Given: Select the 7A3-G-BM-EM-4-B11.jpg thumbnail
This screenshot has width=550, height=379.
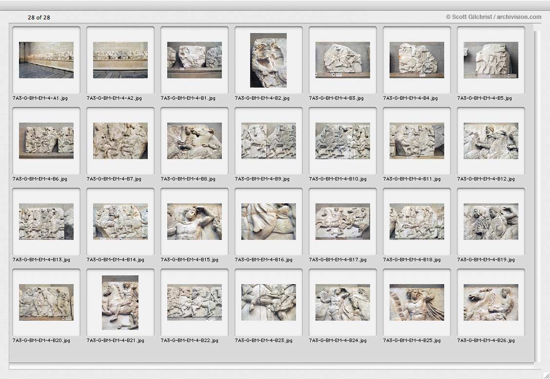Looking at the screenshot, I should (x=417, y=141).
